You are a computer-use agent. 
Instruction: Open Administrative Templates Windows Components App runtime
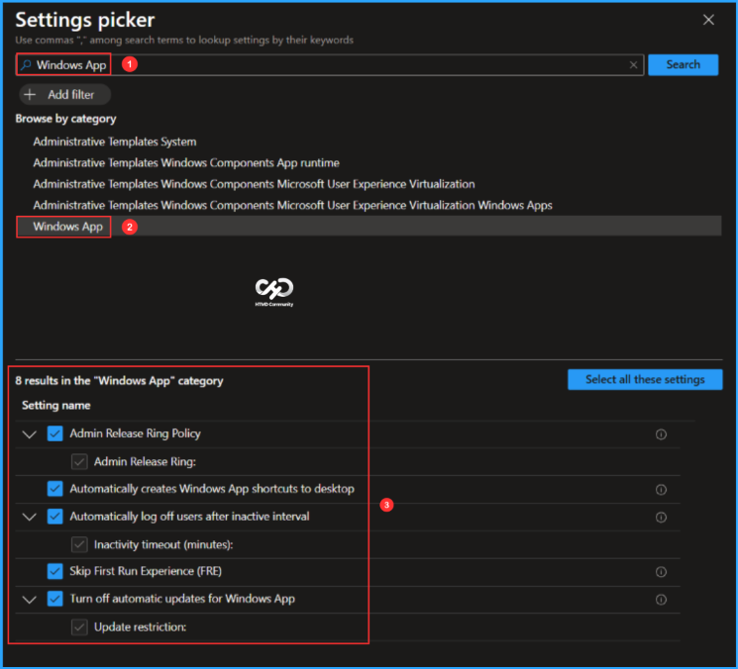tap(186, 162)
